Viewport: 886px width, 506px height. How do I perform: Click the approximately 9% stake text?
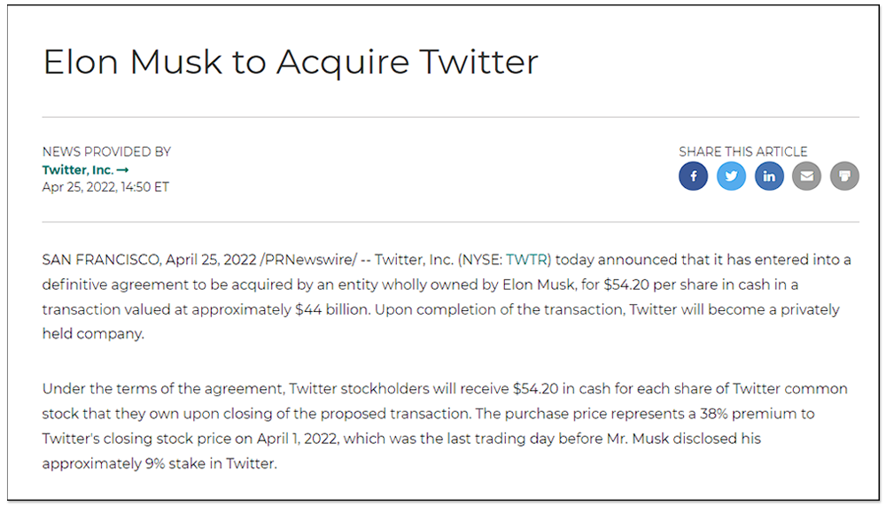click(x=132, y=463)
